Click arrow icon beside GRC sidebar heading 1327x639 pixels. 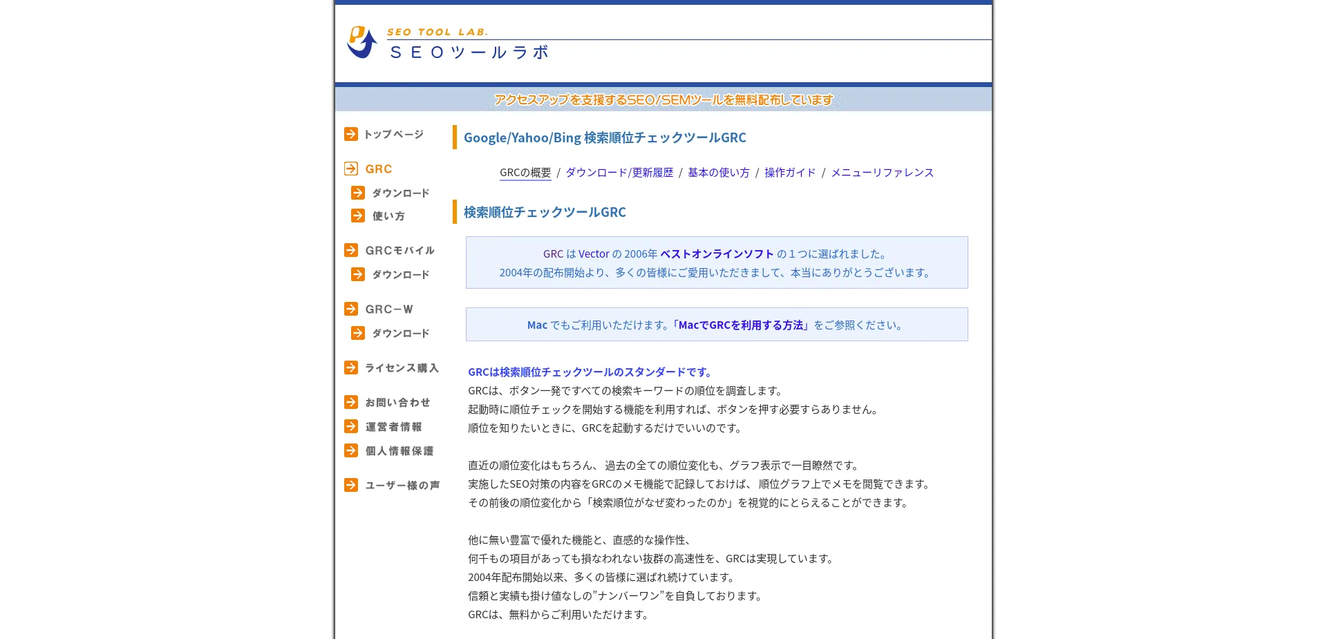[x=351, y=169]
